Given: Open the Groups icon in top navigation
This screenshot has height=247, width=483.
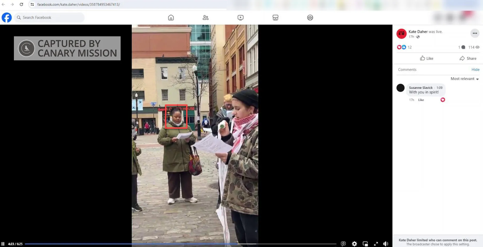Looking at the screenshot, I should [x=310, y=18].
